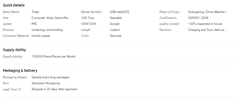236x98 pixels.
Task: Click the Process value soldering, overmolding
Action: pyautogui.click(x=47, y=30)
